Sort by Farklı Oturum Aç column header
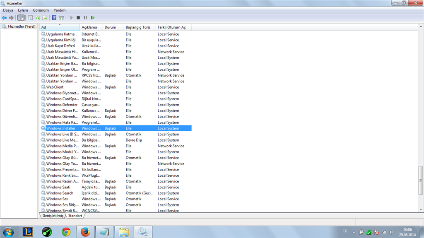424x238 pixels. [173, 27]
